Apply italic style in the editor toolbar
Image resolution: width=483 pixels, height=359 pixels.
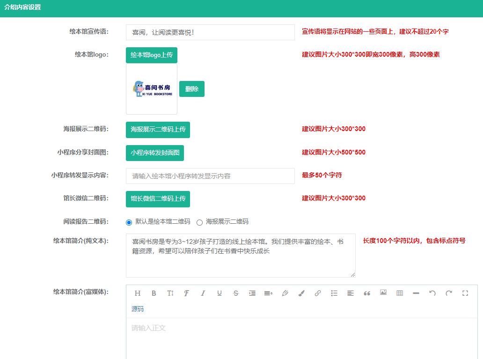[203, 293]
